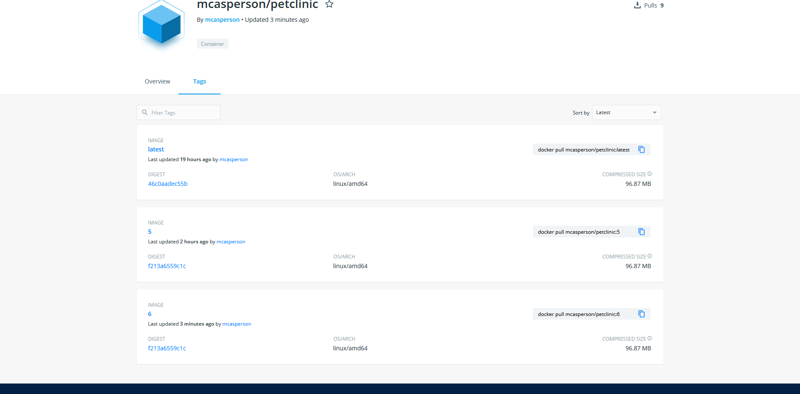Star the mcasperson/petclinic repository
This screenshot has width=800, height=394.
click(329, 5)
